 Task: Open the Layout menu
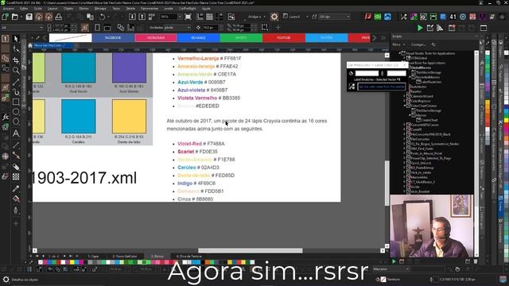52,9
